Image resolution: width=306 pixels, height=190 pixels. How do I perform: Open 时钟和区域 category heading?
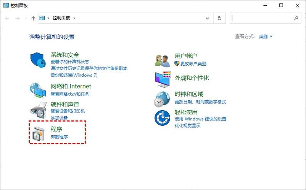[x=189, y=94]
